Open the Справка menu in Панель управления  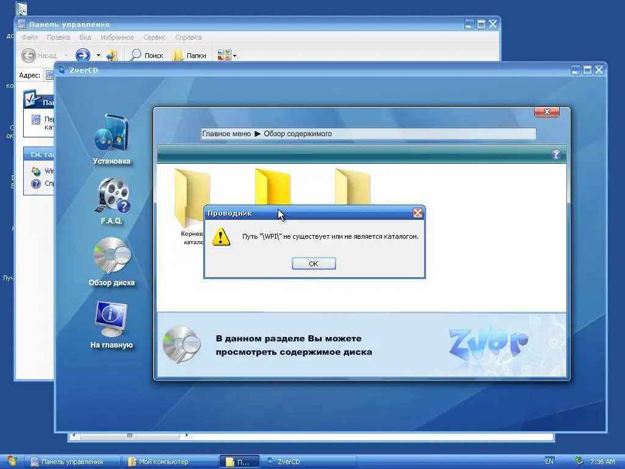click(x=189, y=37)
